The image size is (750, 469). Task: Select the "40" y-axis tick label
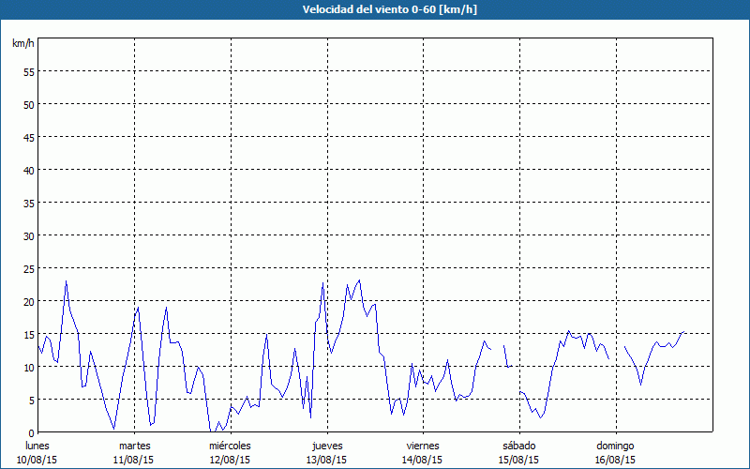28,170
